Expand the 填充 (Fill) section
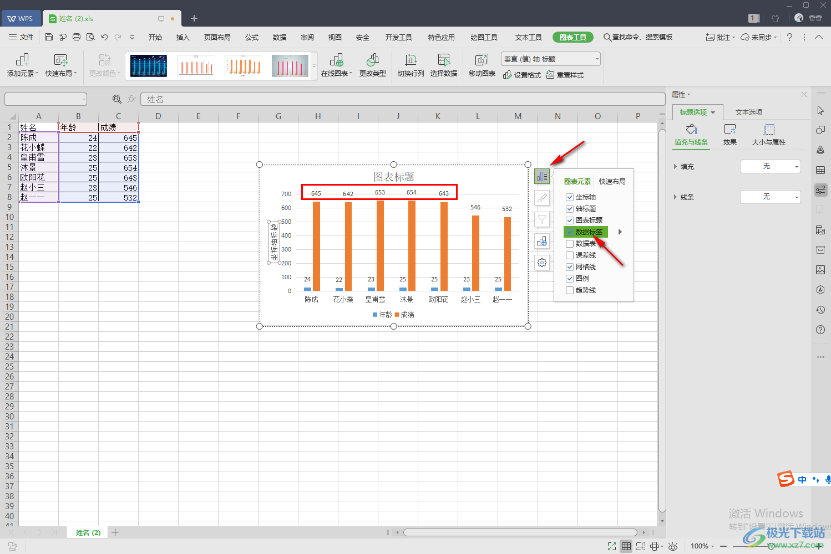831x554 pixels. click(x=675, y=166)
